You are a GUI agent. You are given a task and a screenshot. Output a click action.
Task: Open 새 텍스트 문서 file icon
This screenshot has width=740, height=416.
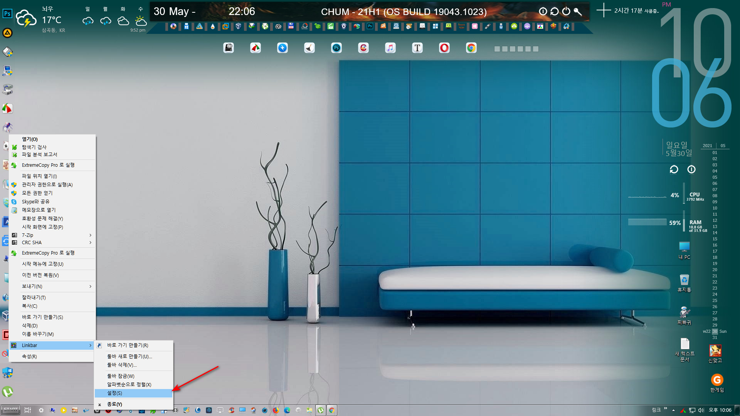pos(685,350)
